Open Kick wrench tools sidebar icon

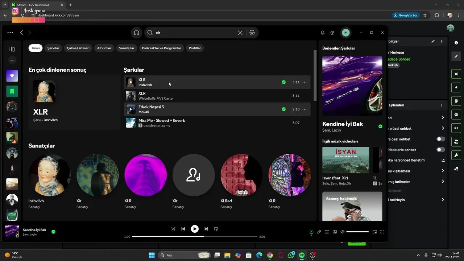click(x=456, y=155)
